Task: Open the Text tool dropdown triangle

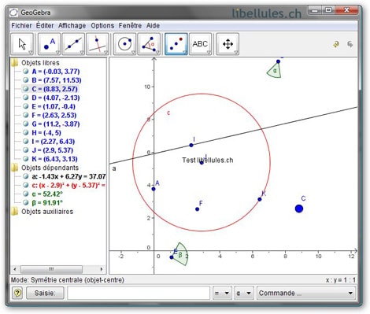Action: click(x=209, y=52)
